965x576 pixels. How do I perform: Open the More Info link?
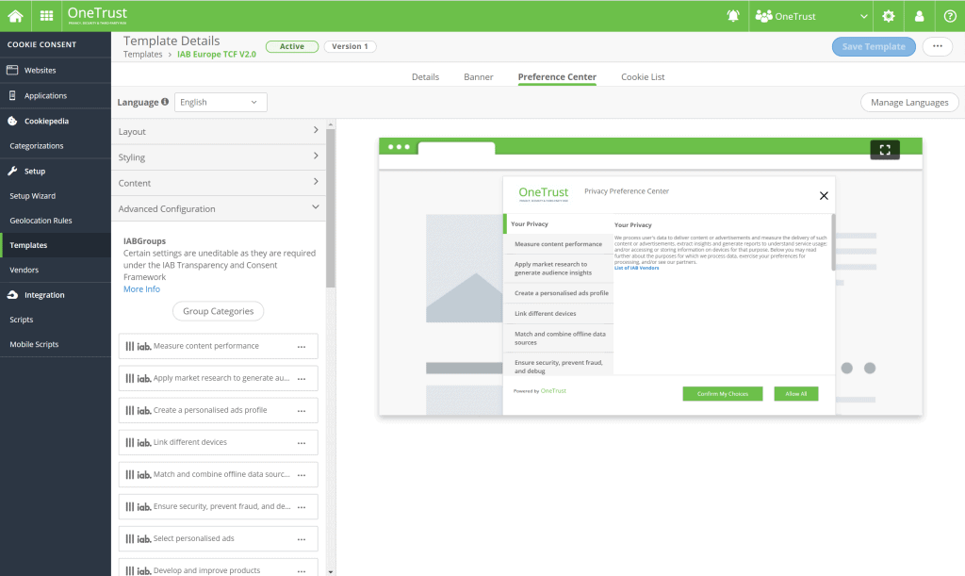point(141,289)
